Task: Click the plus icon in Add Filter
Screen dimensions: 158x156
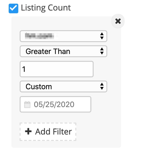Action: point(28,131)
